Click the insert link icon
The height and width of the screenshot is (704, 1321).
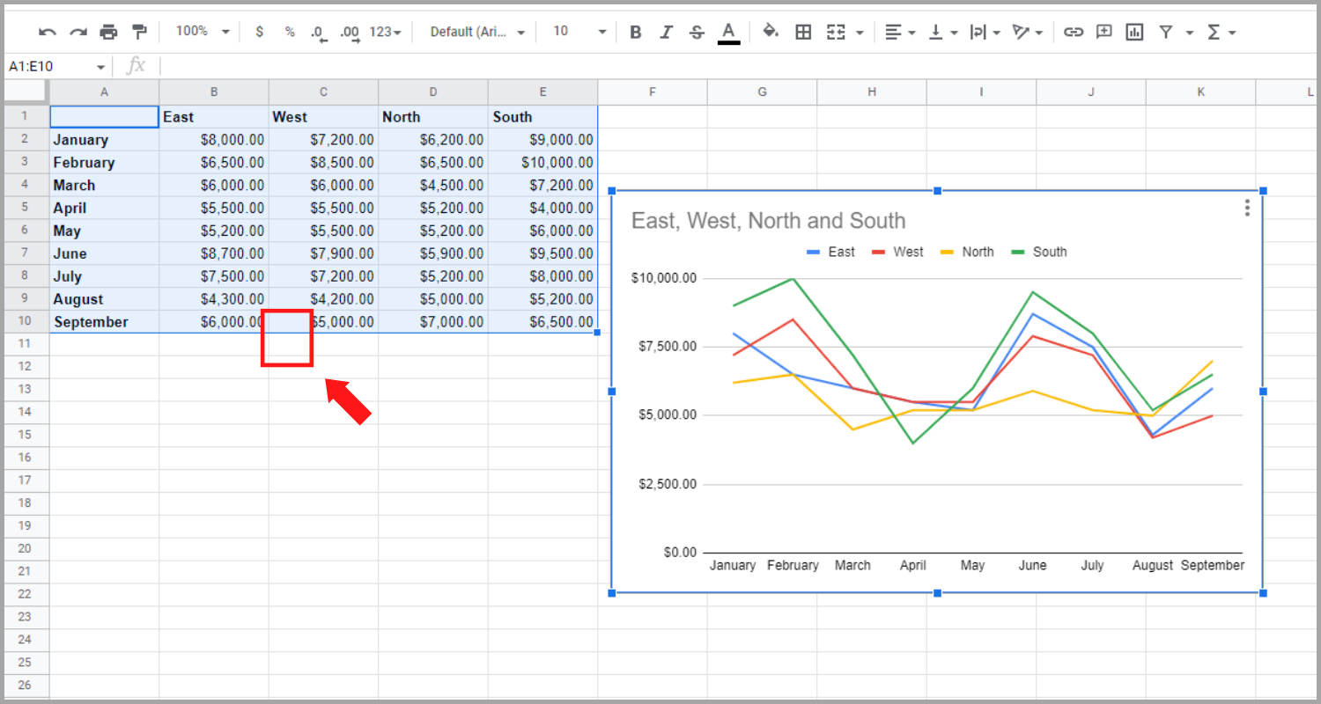tap(1074, 31)
